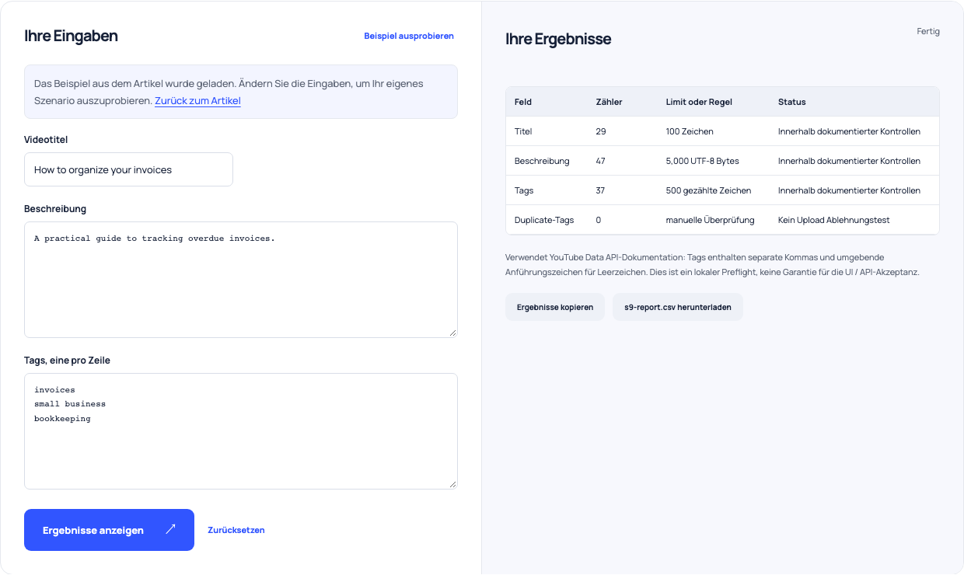
Task: Click the manuelle Überprüfung cell
Action: 711,220
